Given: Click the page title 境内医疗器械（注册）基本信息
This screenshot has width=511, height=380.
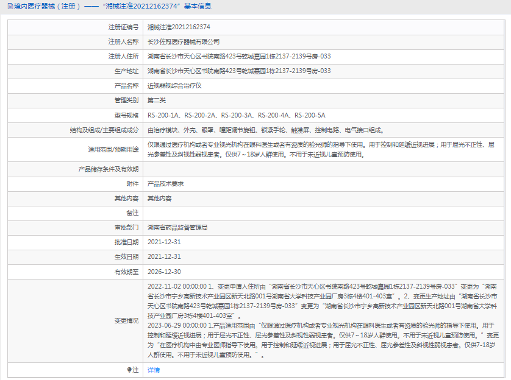Looking at the screenshot, I should tap(112, 6).
